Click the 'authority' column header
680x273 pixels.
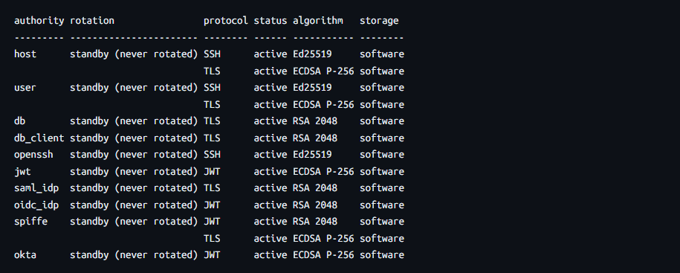pos(39,21)
